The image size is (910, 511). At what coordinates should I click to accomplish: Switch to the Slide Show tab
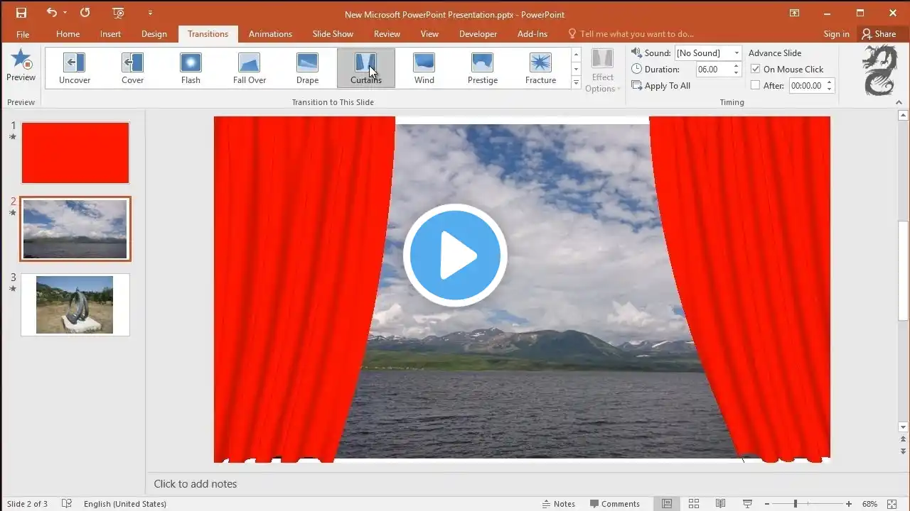tap(333, 34)
